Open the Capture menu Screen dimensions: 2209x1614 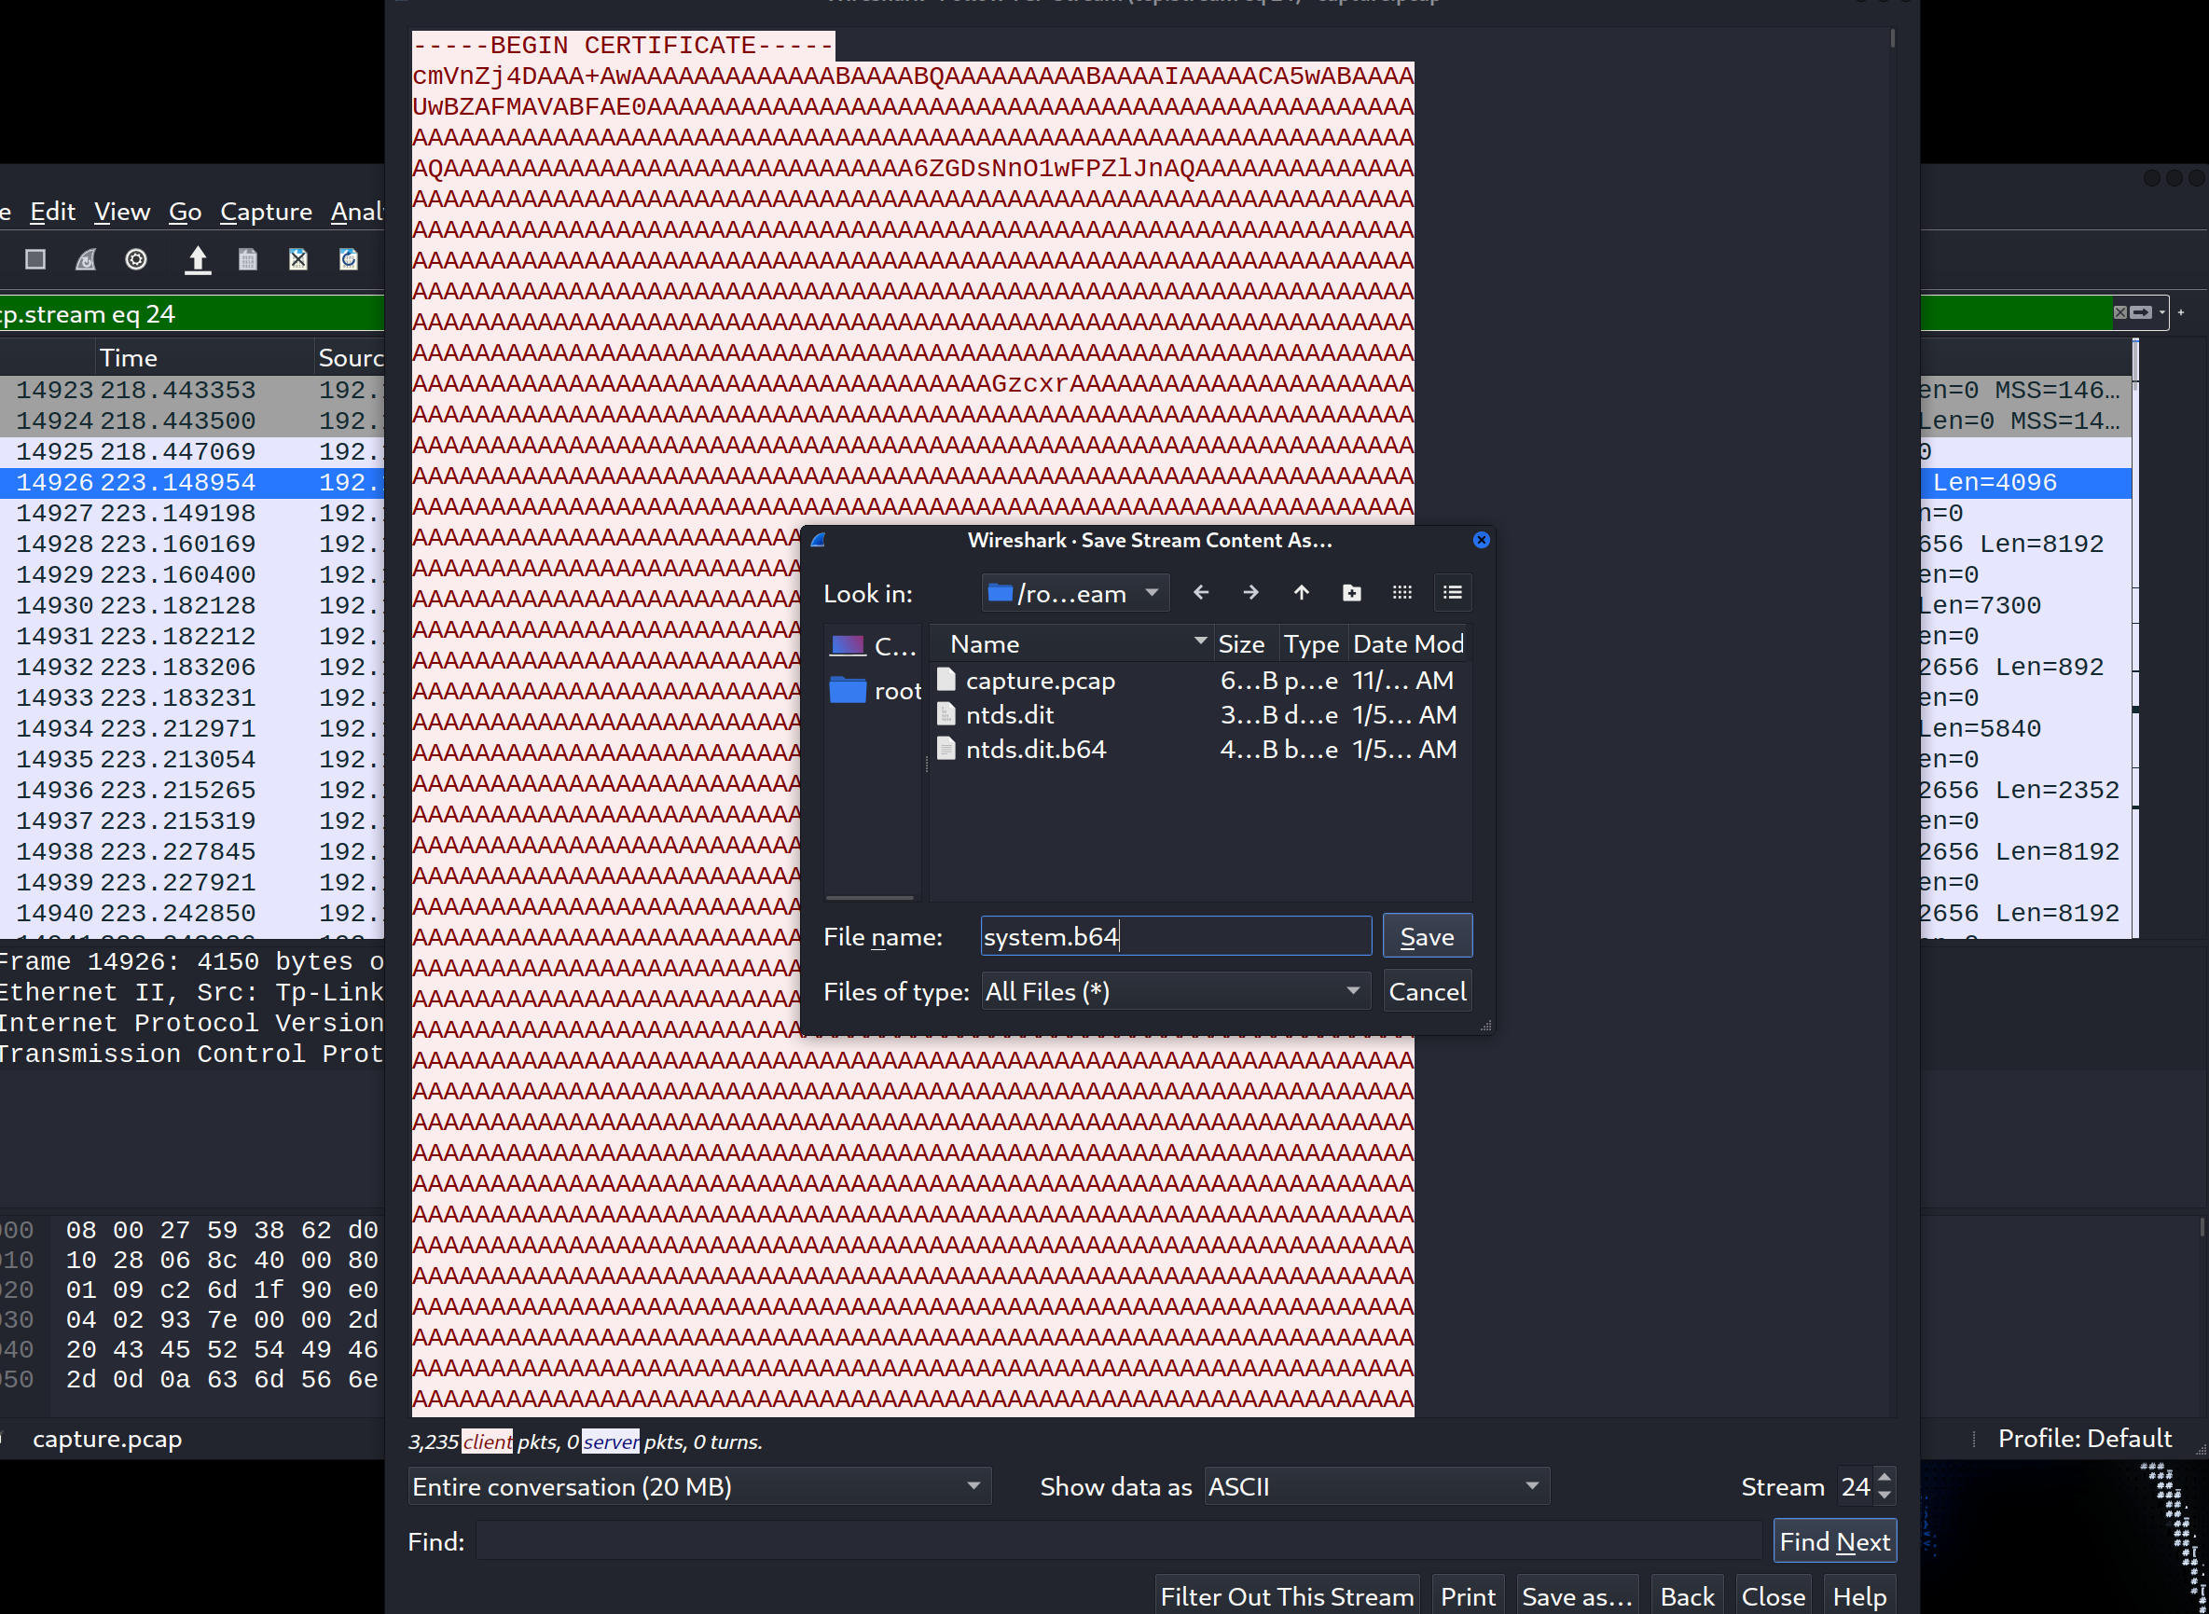[266, 211]
